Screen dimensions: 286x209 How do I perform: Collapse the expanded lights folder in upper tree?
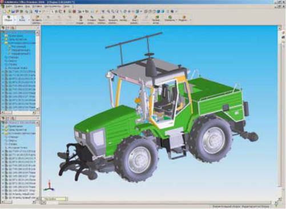click(x=3, y=43)
